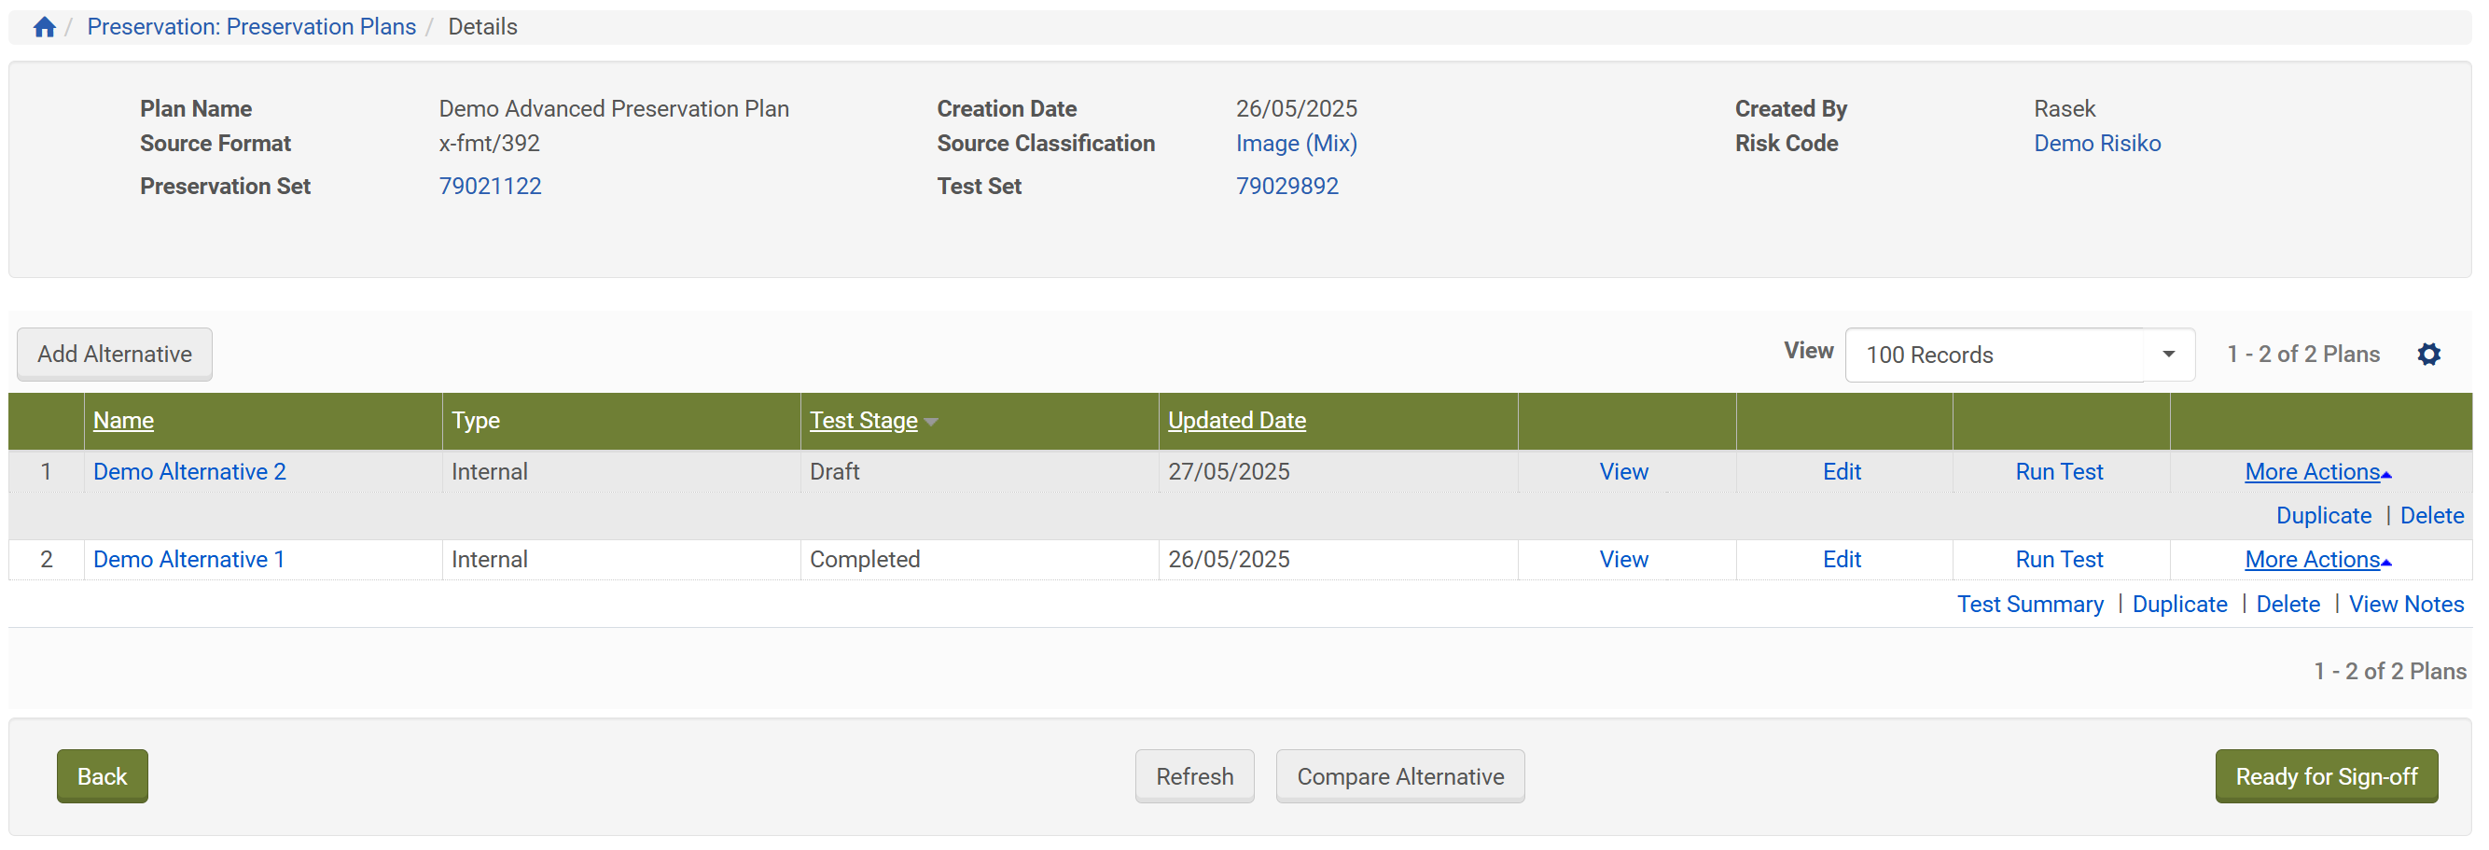The image size is (2489, 850).
Task: Sort table by Test Stage column
Action: tap(863, 420)
